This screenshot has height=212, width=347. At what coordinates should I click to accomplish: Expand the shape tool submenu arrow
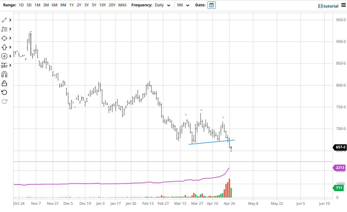click(10, 38)
